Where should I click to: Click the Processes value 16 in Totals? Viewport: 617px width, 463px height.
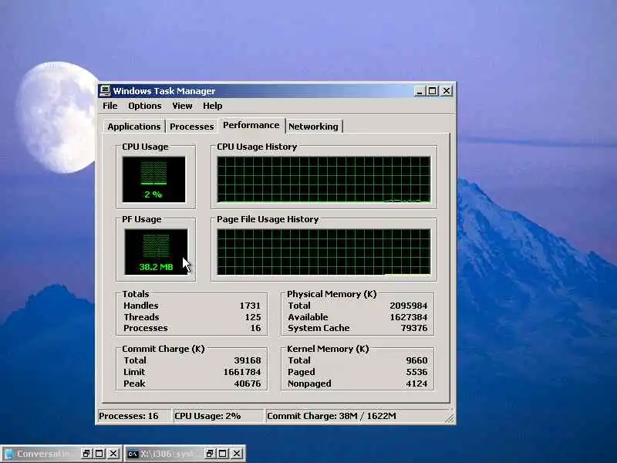click(256, 328)
